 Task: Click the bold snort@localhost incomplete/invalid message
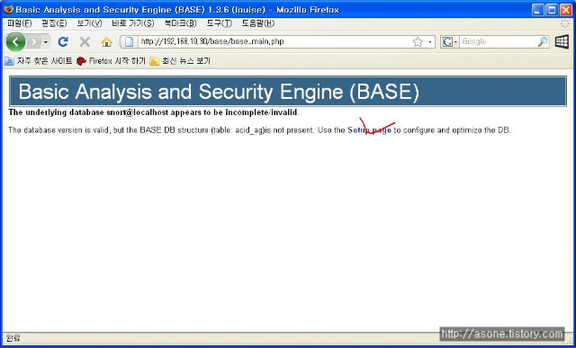[154, 112]
